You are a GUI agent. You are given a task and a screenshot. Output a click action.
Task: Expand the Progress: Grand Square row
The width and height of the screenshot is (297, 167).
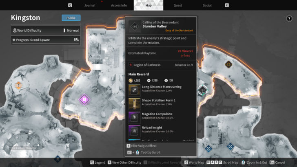[x=45, y=40]
